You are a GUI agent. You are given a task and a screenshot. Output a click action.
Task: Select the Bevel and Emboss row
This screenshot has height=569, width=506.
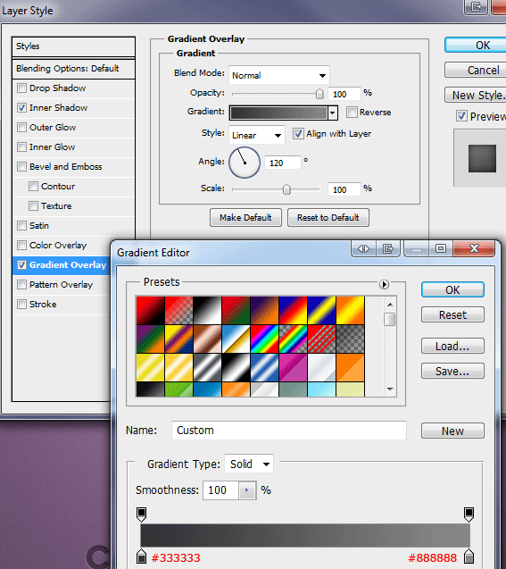point(73,166)
